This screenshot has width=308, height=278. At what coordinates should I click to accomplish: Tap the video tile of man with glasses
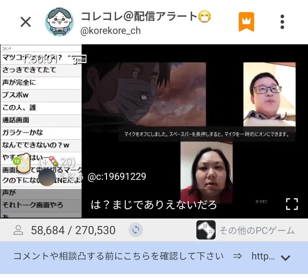point(269,94)
